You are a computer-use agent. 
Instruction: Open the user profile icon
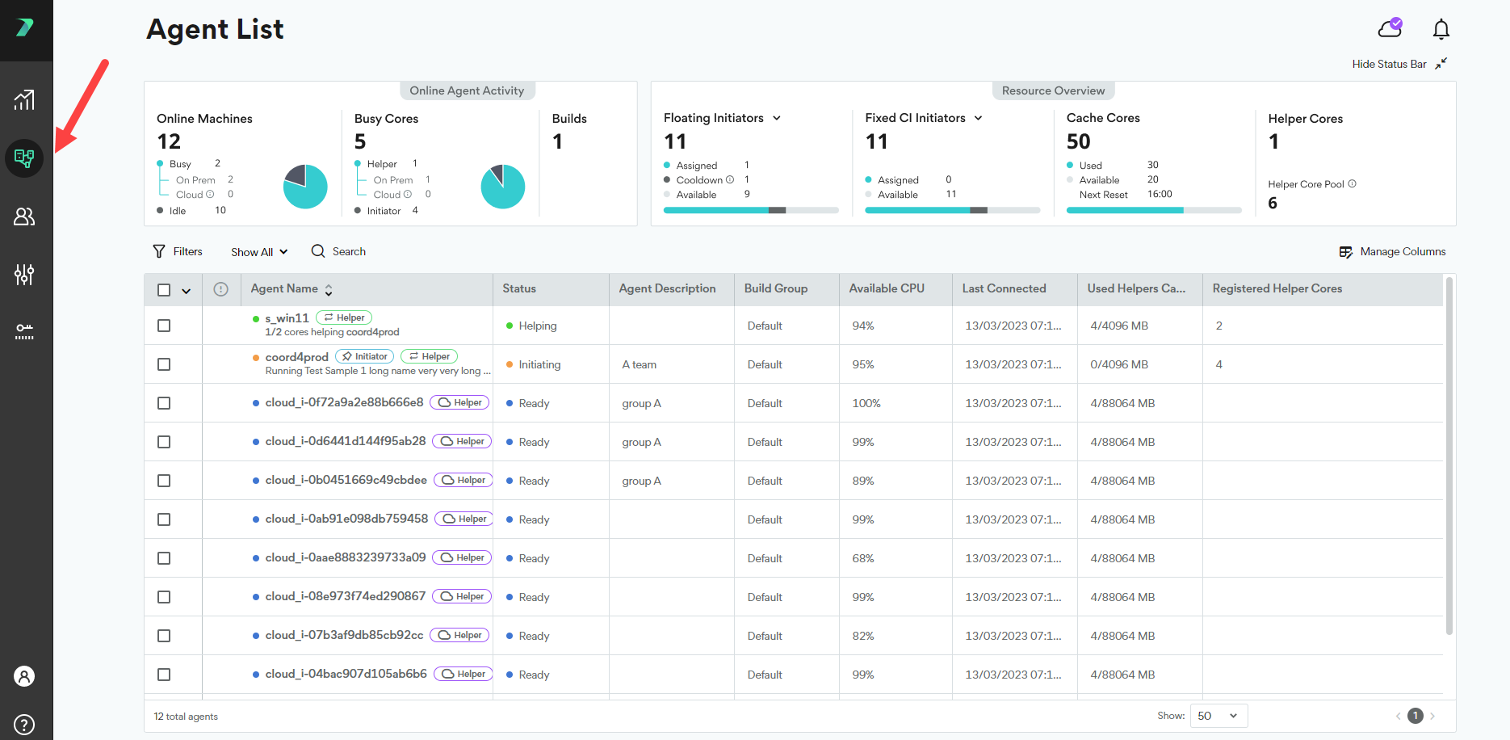[24, 676]
